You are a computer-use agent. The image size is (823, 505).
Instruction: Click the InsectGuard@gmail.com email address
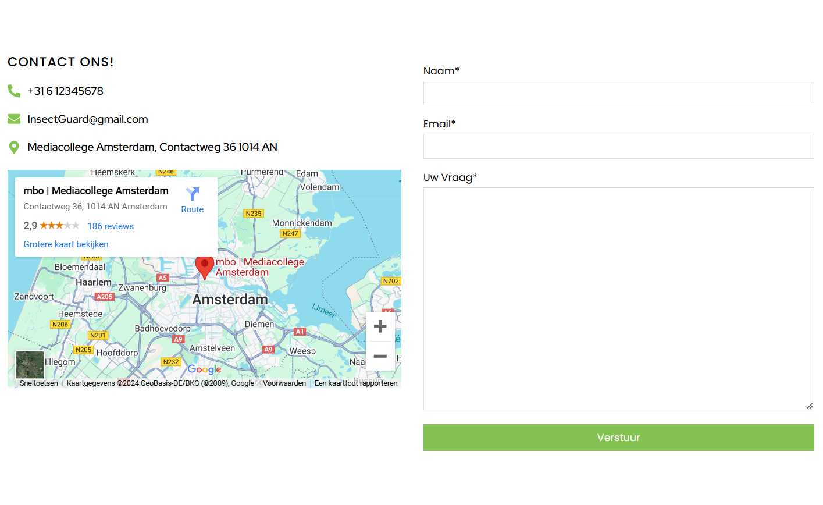click(88, 119)
